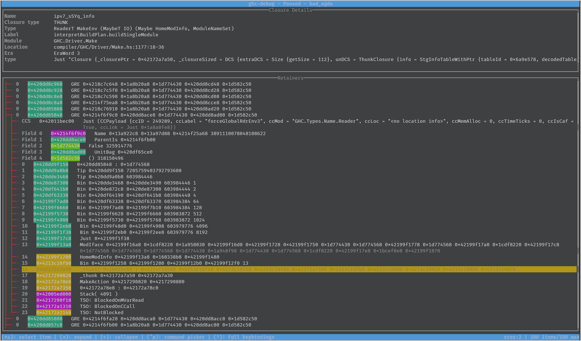581x341 pixels.
Task: Collapse the expanded GRE node 0x420dd85848
Action: tap(45, 115)
